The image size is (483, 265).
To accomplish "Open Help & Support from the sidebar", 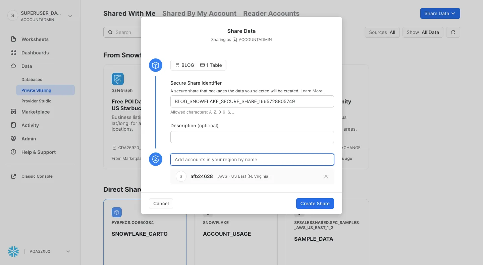I will point(38,152).
